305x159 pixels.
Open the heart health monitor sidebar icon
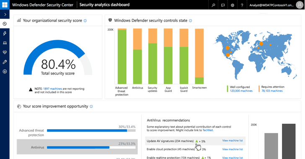coord(5,52)
